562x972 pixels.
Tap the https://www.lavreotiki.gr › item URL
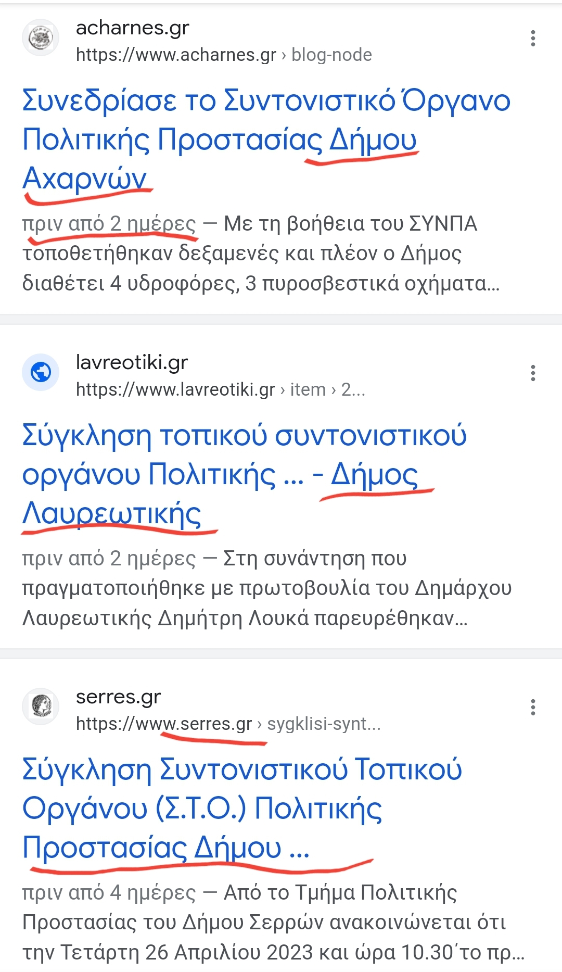(220, 389)
